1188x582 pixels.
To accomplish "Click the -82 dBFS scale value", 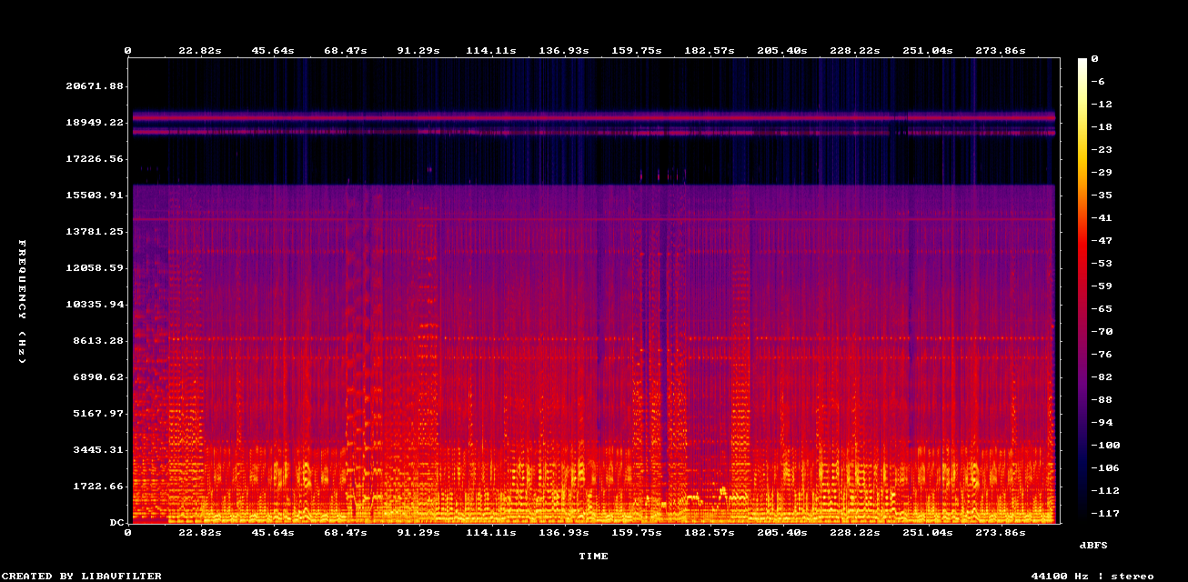I will [1102, 377].
